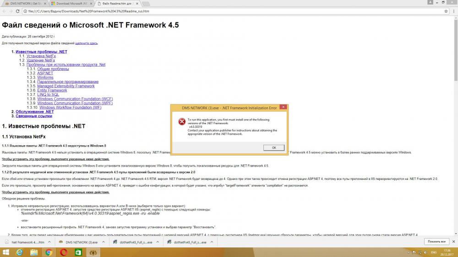The width and height of the screenshot is (458, 257).
Task: Launch Internet Explorer from the taskbar
Action: [20, 252]
